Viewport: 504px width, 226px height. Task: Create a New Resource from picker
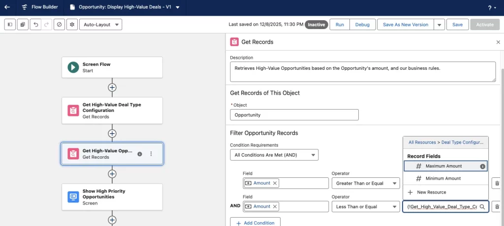click(x=445, y=192)
